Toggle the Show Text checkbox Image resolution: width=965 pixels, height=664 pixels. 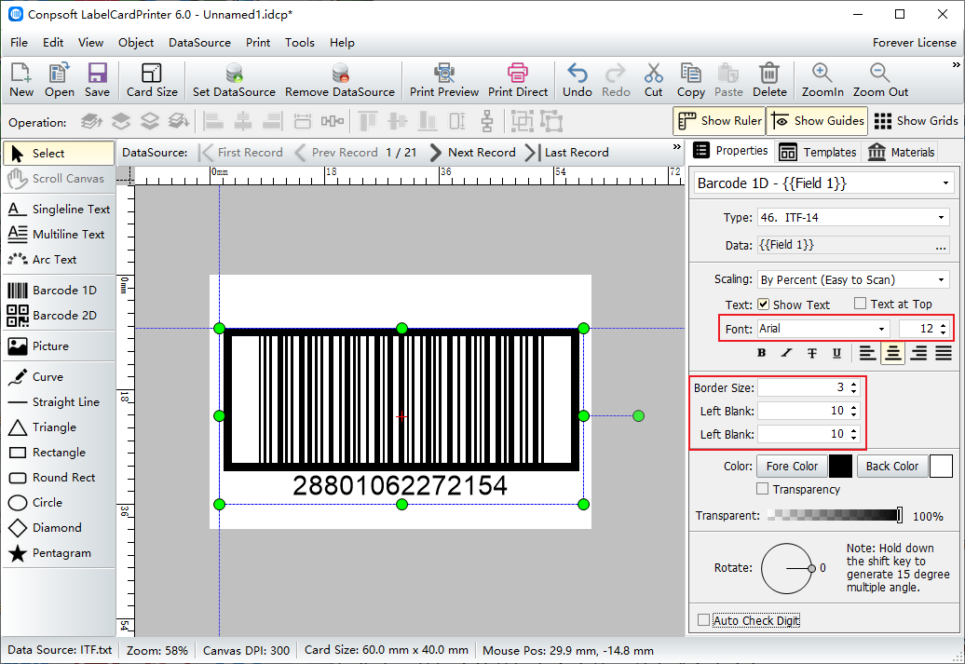pyautogui.click(x=763, y=304)
